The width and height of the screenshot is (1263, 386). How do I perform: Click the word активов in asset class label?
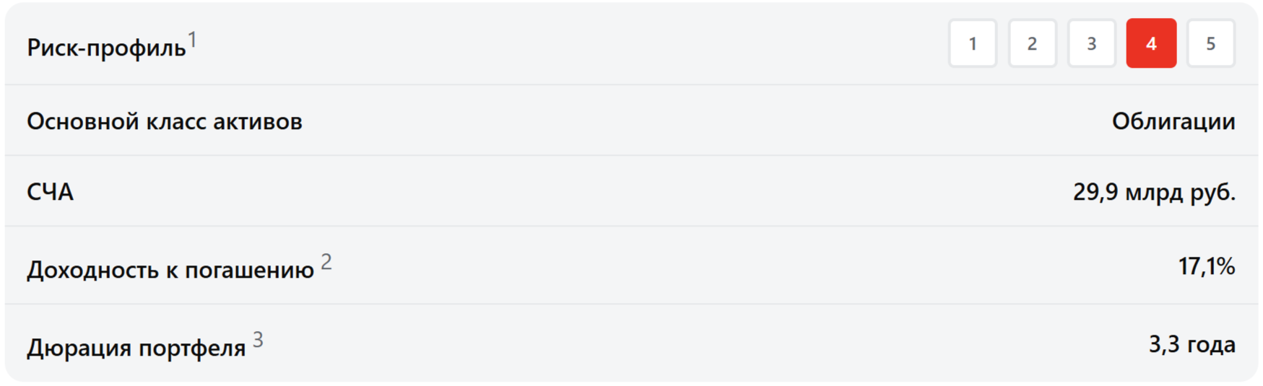click(257, 121)
